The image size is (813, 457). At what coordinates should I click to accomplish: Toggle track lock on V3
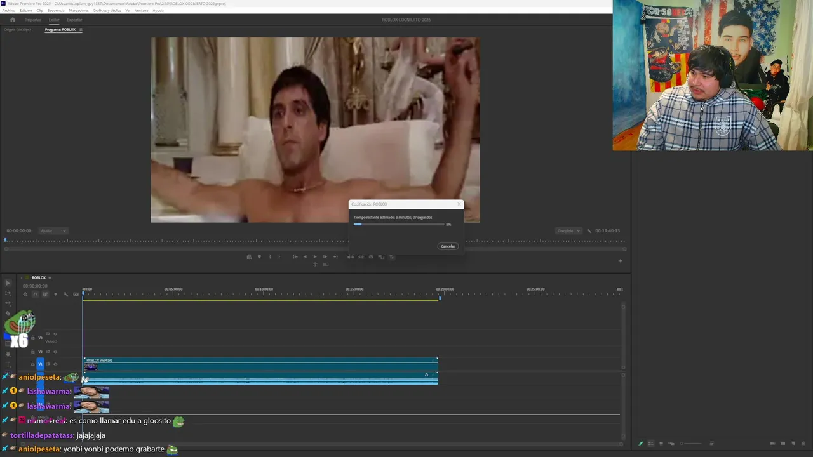tap(32, 338)
